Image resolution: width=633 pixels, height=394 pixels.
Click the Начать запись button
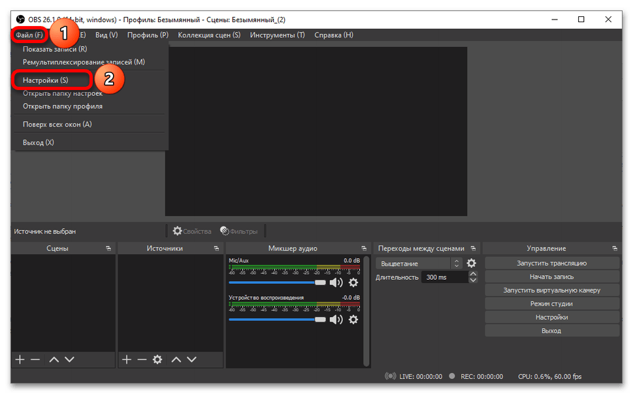pos(552,277)
